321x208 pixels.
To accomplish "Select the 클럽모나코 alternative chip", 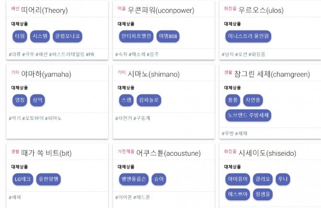I will 68,36.
